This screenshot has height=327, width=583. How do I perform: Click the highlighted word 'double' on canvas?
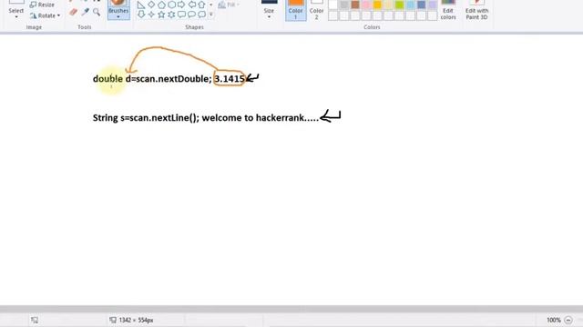click(x=107, y=79)
